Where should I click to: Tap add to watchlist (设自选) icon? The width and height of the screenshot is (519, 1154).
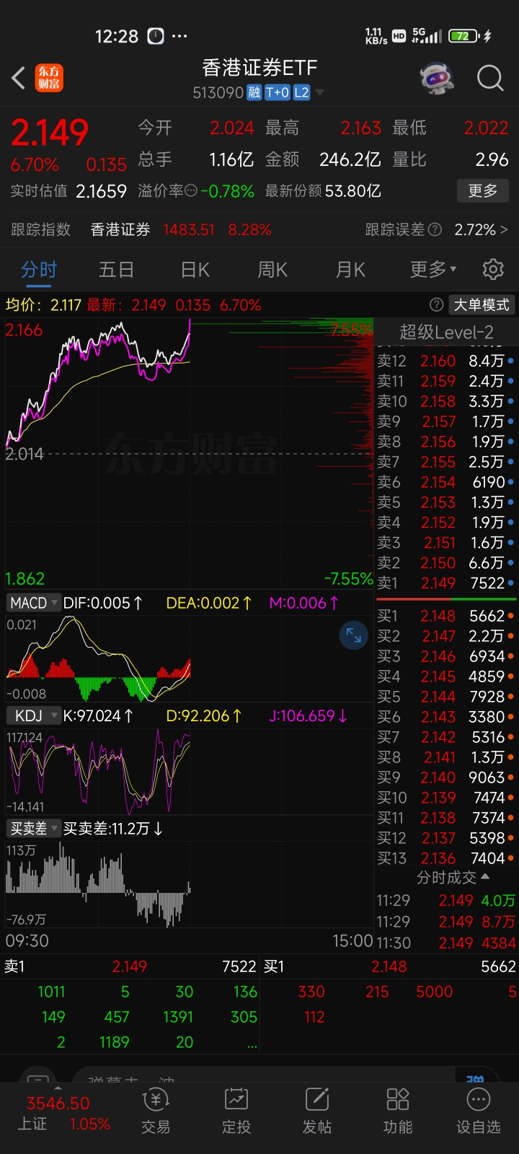(479, 1111)
